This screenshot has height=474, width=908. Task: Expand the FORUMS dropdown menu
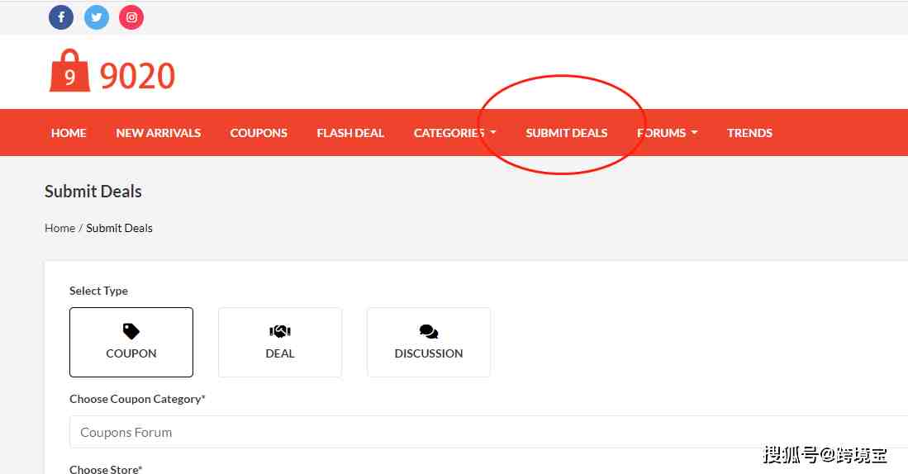coord(667,133)
